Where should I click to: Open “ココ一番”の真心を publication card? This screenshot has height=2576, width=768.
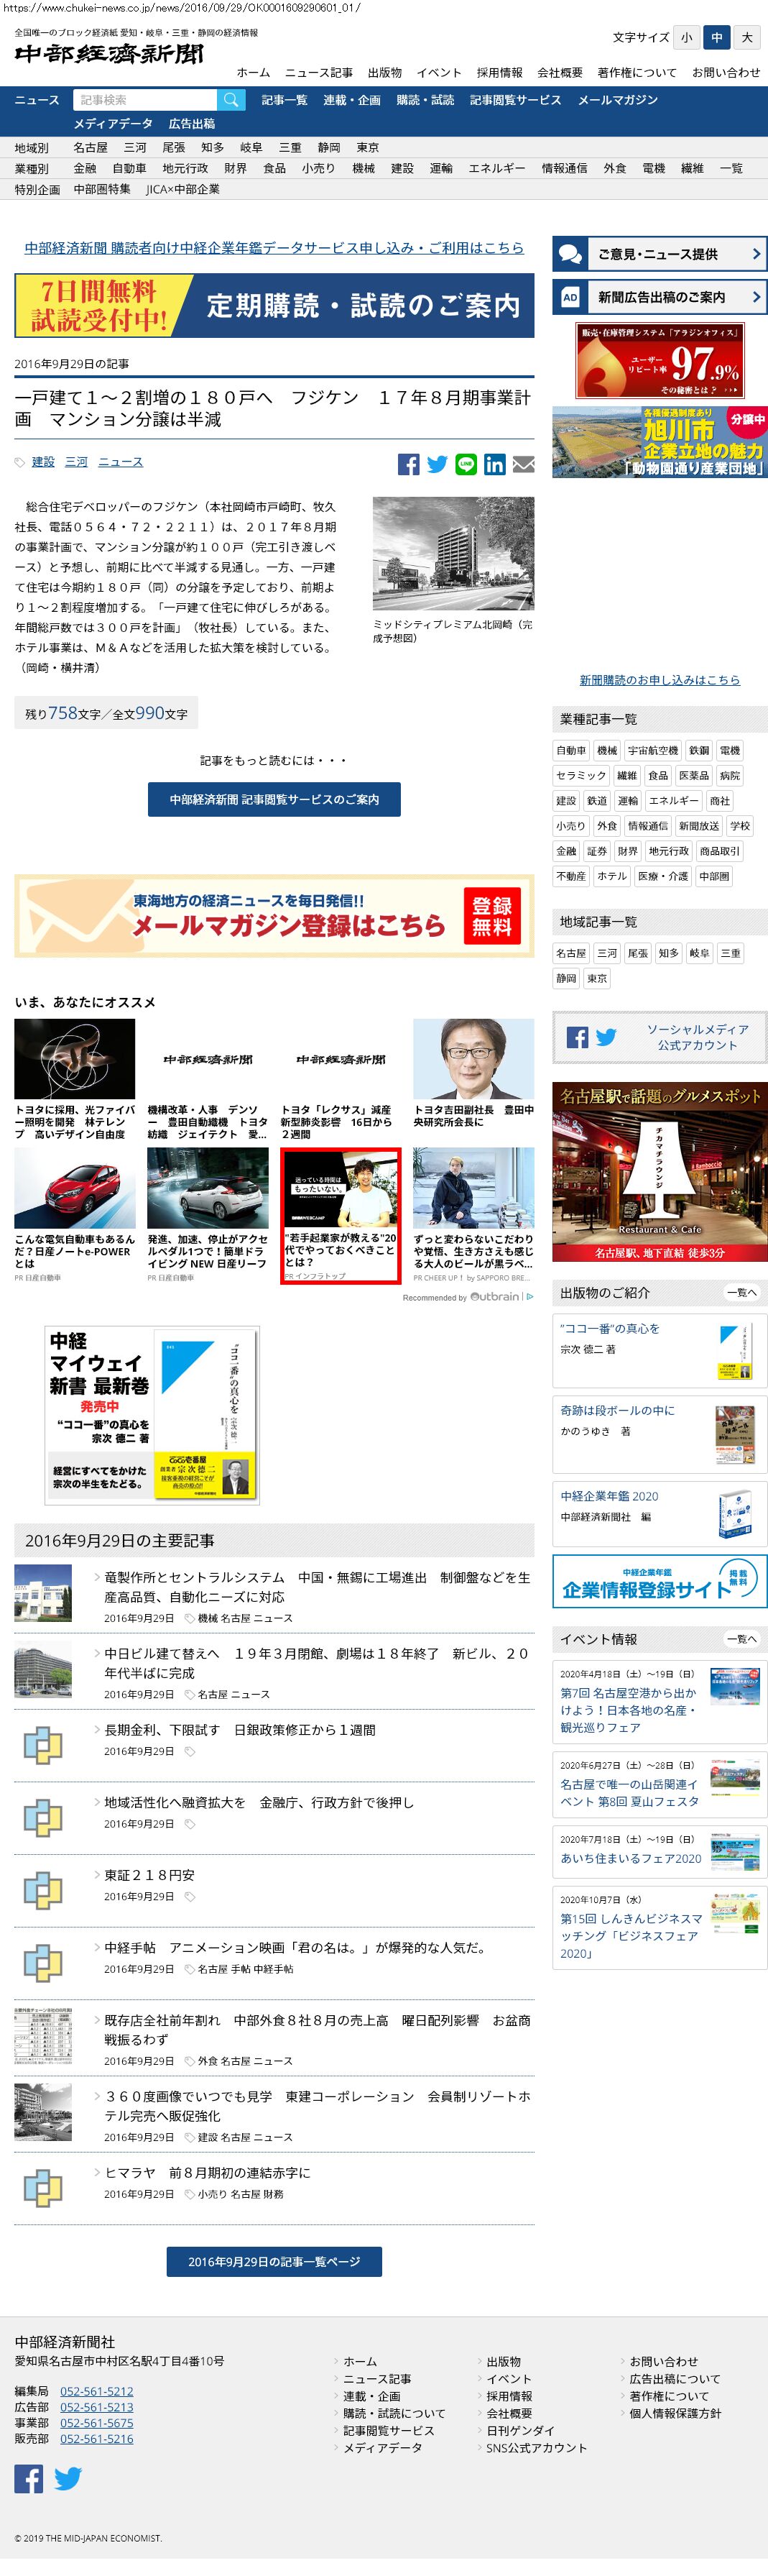[x=659, y=1351]
